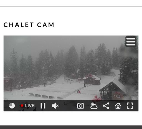Viewport: 142px width, 129px height.
Task: Toggle the muted speaker icon
Action: 55,106
